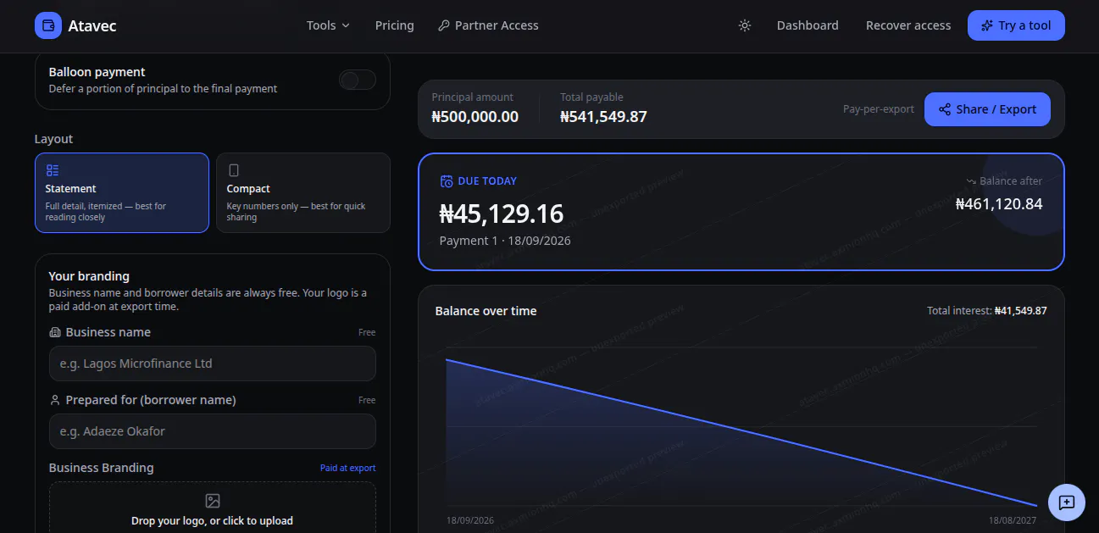Image resolution: width=1099 pixels, height=533 pixels.
Task: Click the share icon in Share / Export
Action: pyautogui.click(x=945, y=109)
